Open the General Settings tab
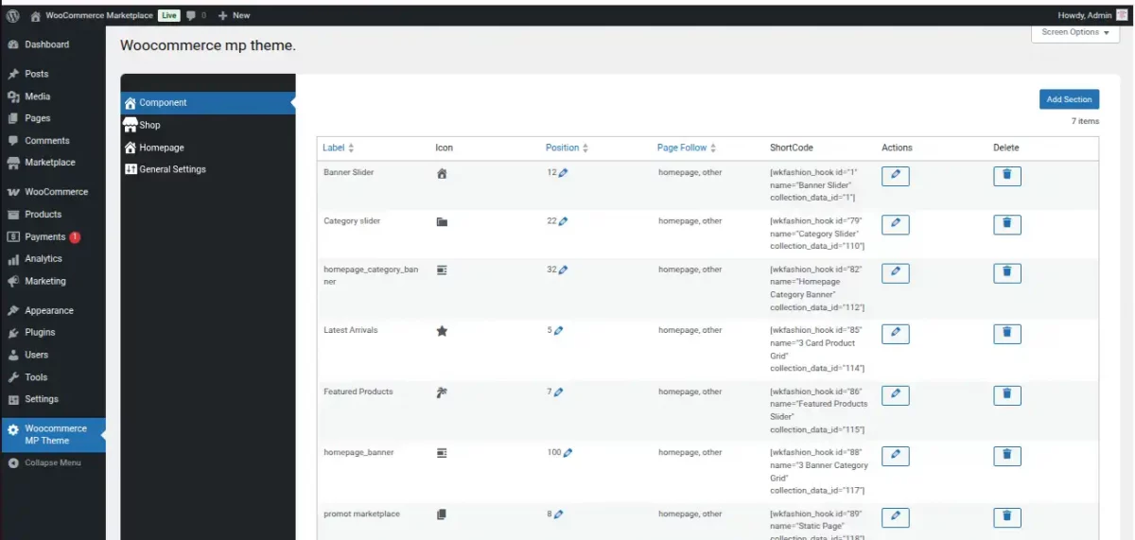Image resolution: width=1135 pixels, height=540 pixels. coord(208,169)
